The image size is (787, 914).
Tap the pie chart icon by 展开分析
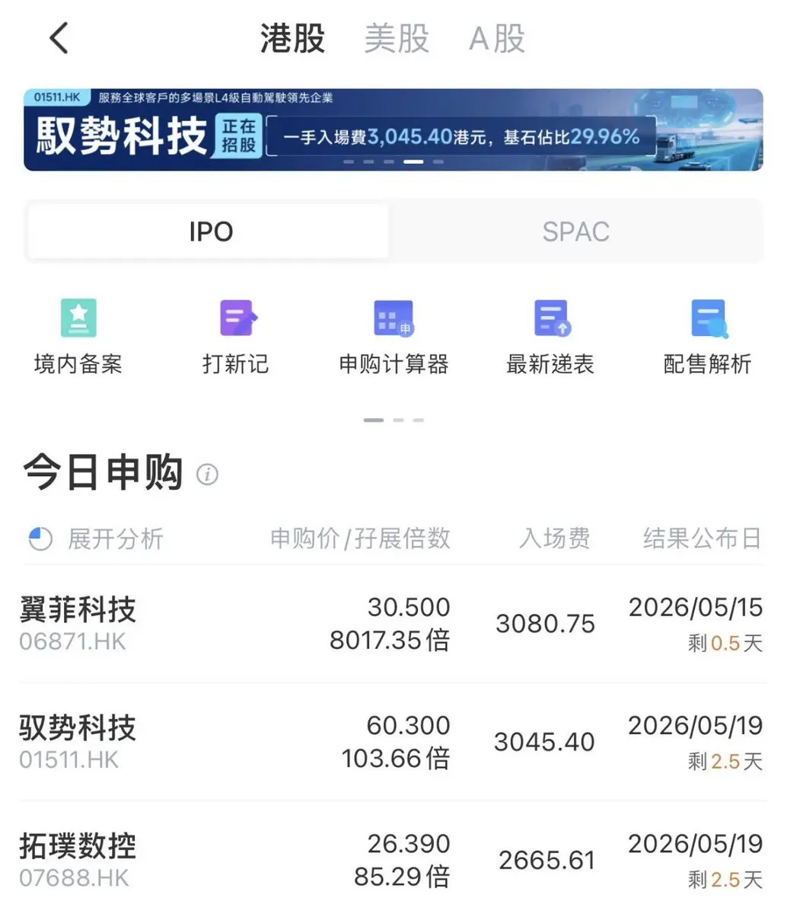40,538
